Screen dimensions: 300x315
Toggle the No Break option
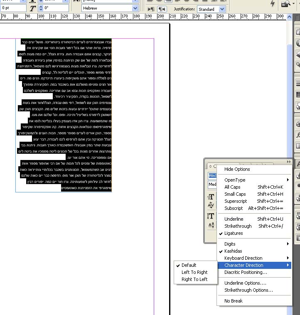(255, 301)
